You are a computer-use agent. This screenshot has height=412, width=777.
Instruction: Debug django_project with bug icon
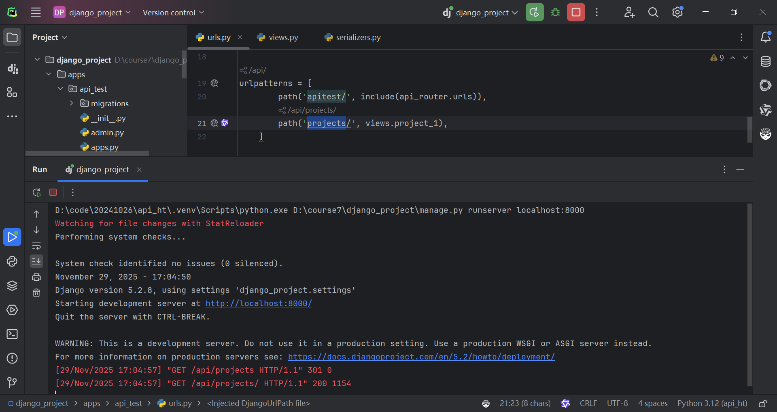click(x=556, y=12)
